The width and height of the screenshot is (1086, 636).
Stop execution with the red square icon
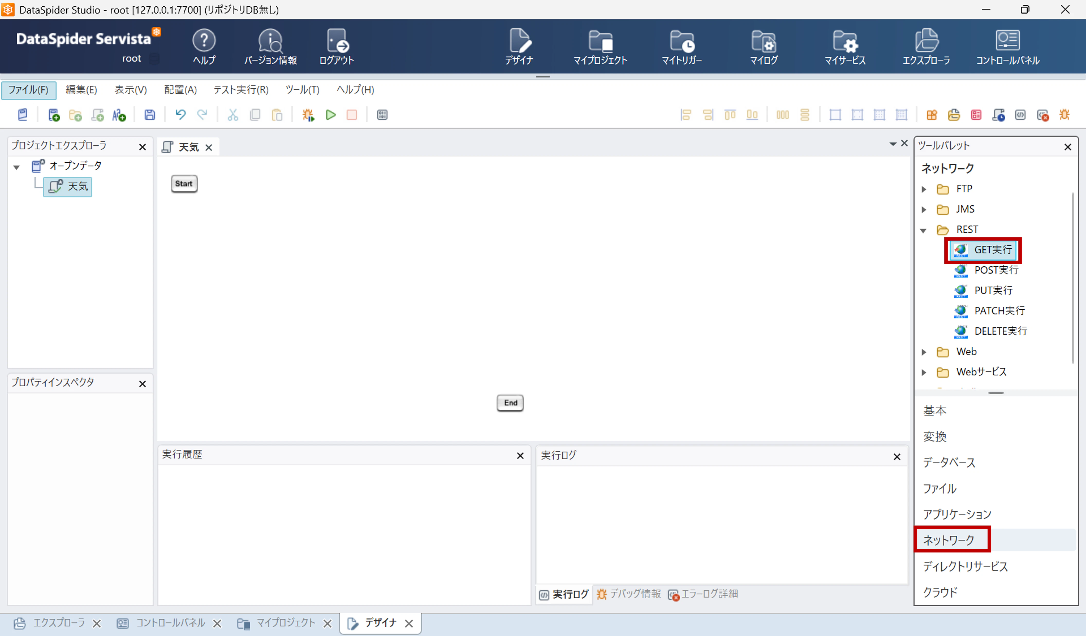pos(352,115)
